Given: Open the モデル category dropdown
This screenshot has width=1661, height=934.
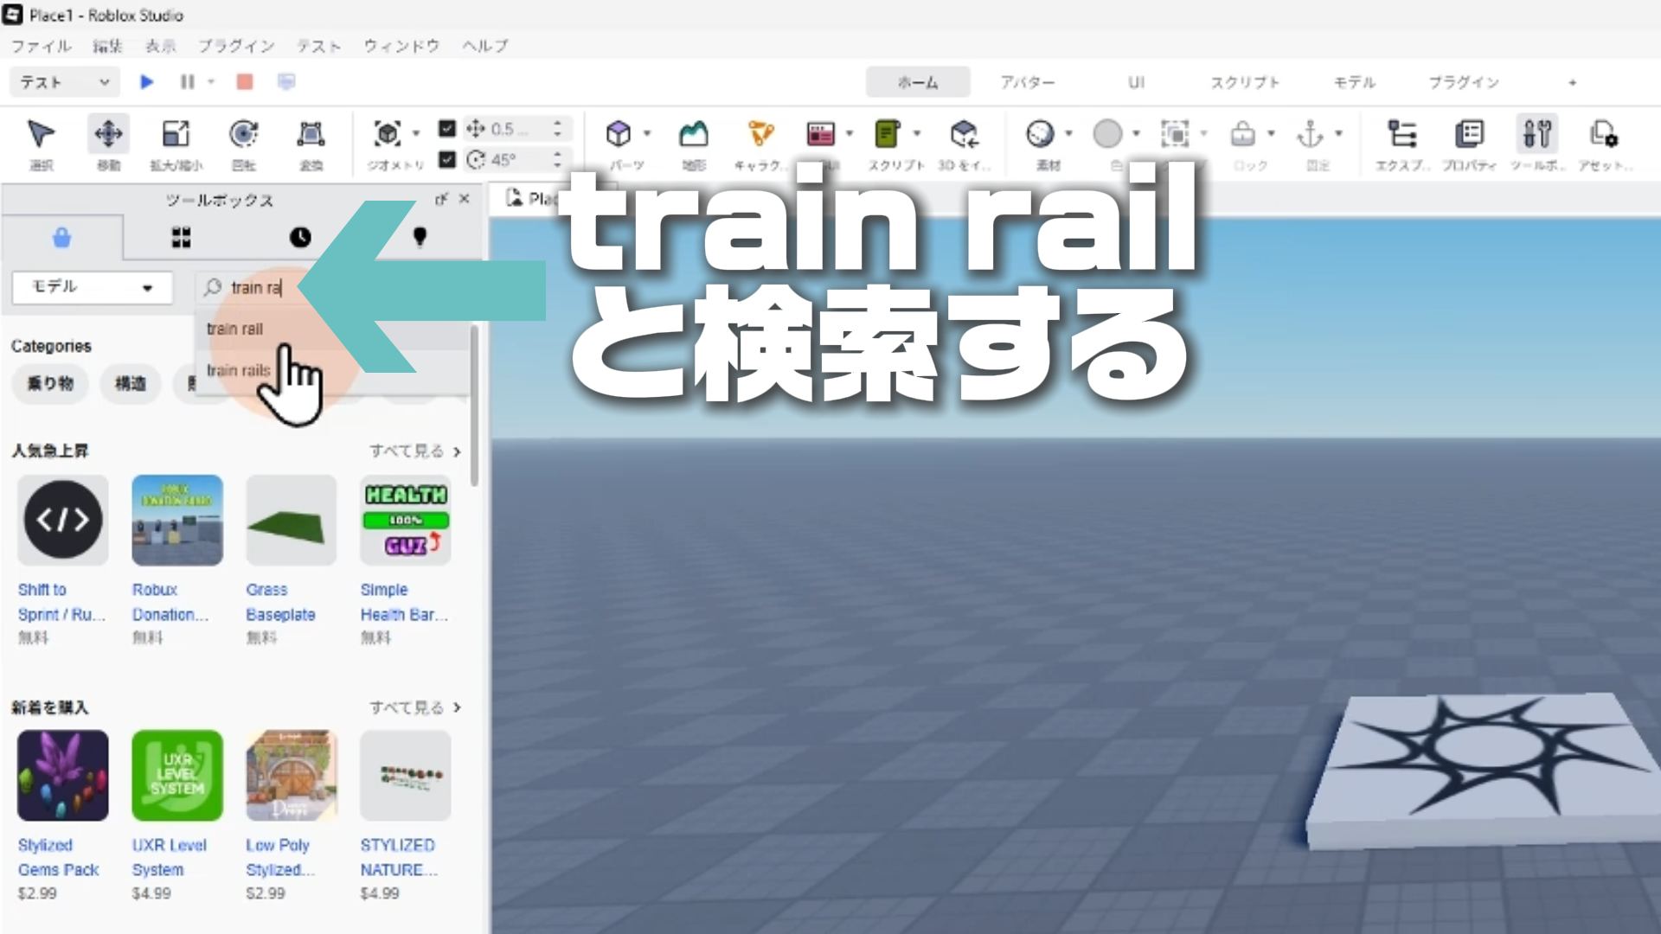Looking at the screenshot, I should (x=92, y=287).
